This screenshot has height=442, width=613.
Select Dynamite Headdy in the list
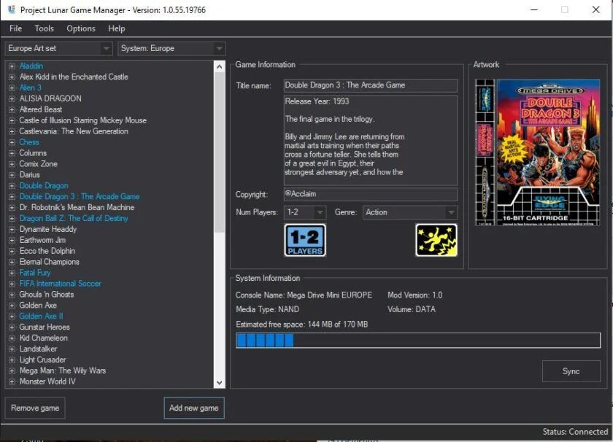point(48,230)
